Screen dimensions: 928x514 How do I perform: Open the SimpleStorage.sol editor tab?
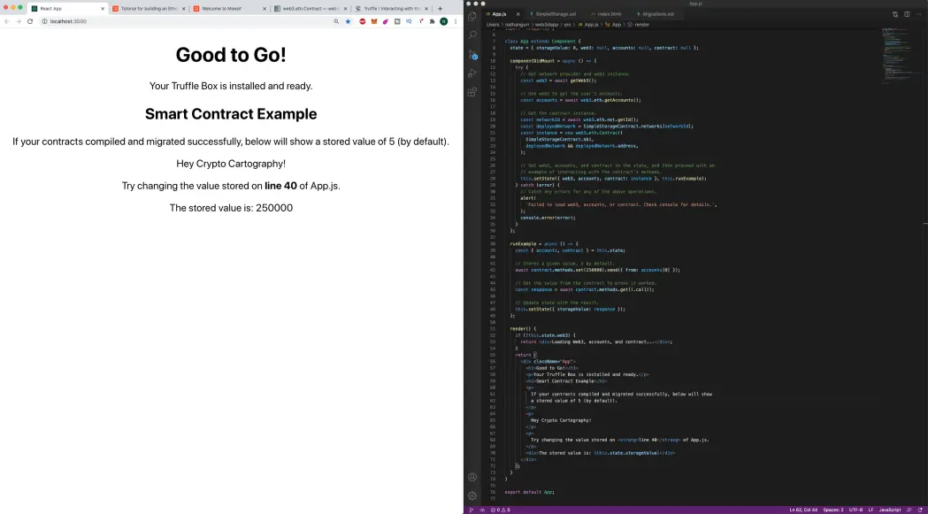tap(554, 13)
